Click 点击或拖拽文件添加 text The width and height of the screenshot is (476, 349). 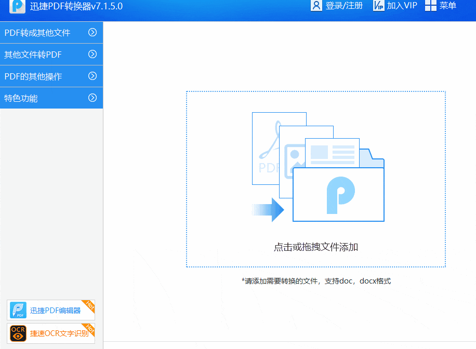(316, 247)
